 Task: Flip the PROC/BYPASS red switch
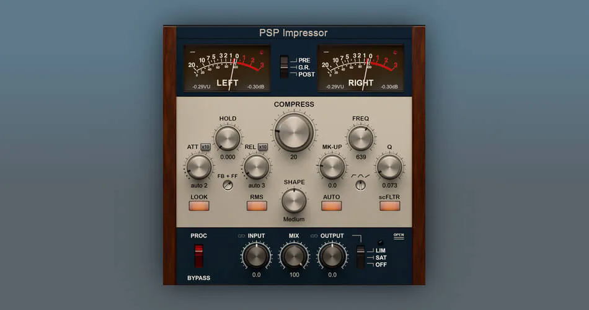click(199, 256)
